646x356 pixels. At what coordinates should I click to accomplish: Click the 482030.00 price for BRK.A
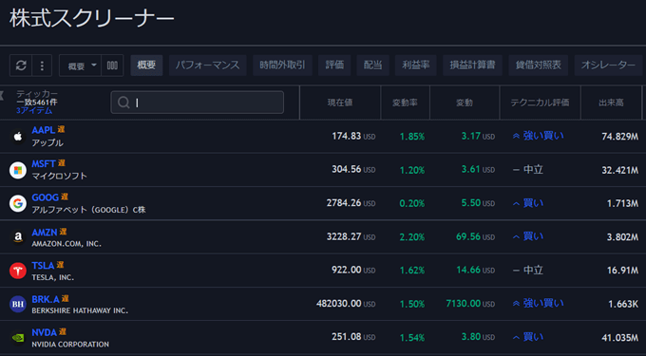[338, 304]
